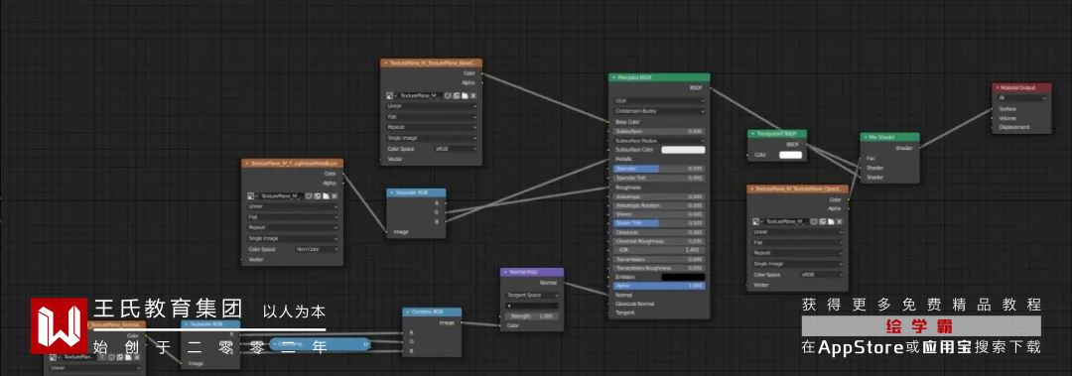The image size is (1072, 376).
Task: Click the Volume socket label in Material Output
Action: 1007,118
